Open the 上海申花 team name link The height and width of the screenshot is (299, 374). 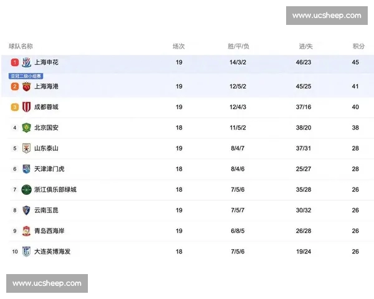[47, 62]
